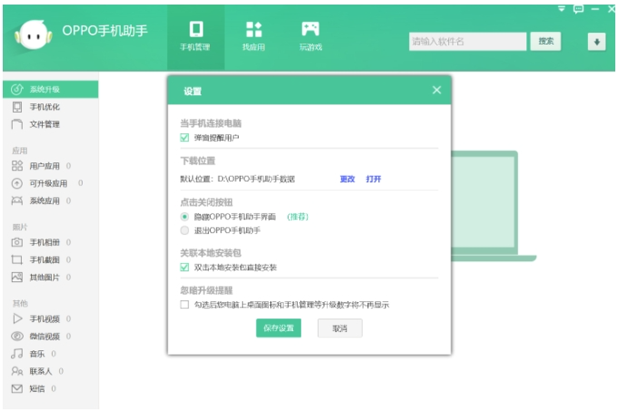Click the download arrow icon in header
The image size is (618, 412).
point(596,42)
